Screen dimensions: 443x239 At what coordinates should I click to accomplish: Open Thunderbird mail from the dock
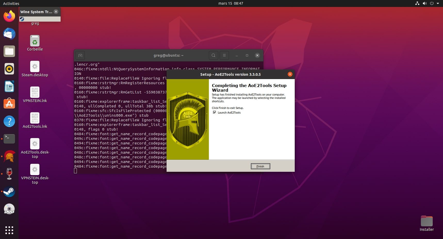coord(9,34)
